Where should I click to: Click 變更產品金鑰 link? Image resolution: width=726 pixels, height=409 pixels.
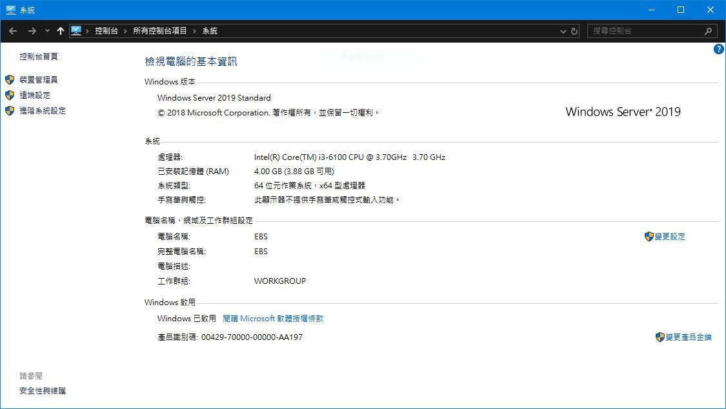click(689, 337)
